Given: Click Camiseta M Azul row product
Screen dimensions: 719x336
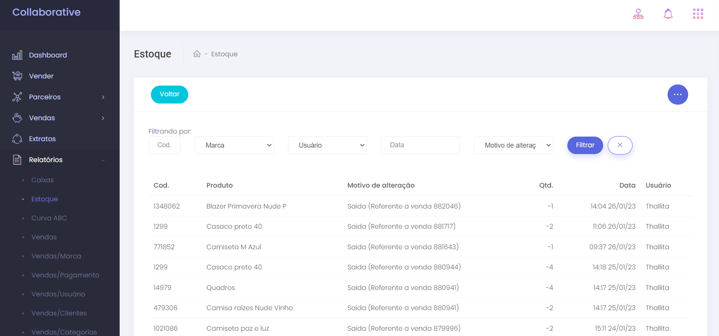Looking at the screenshot, I should [234, 247].
